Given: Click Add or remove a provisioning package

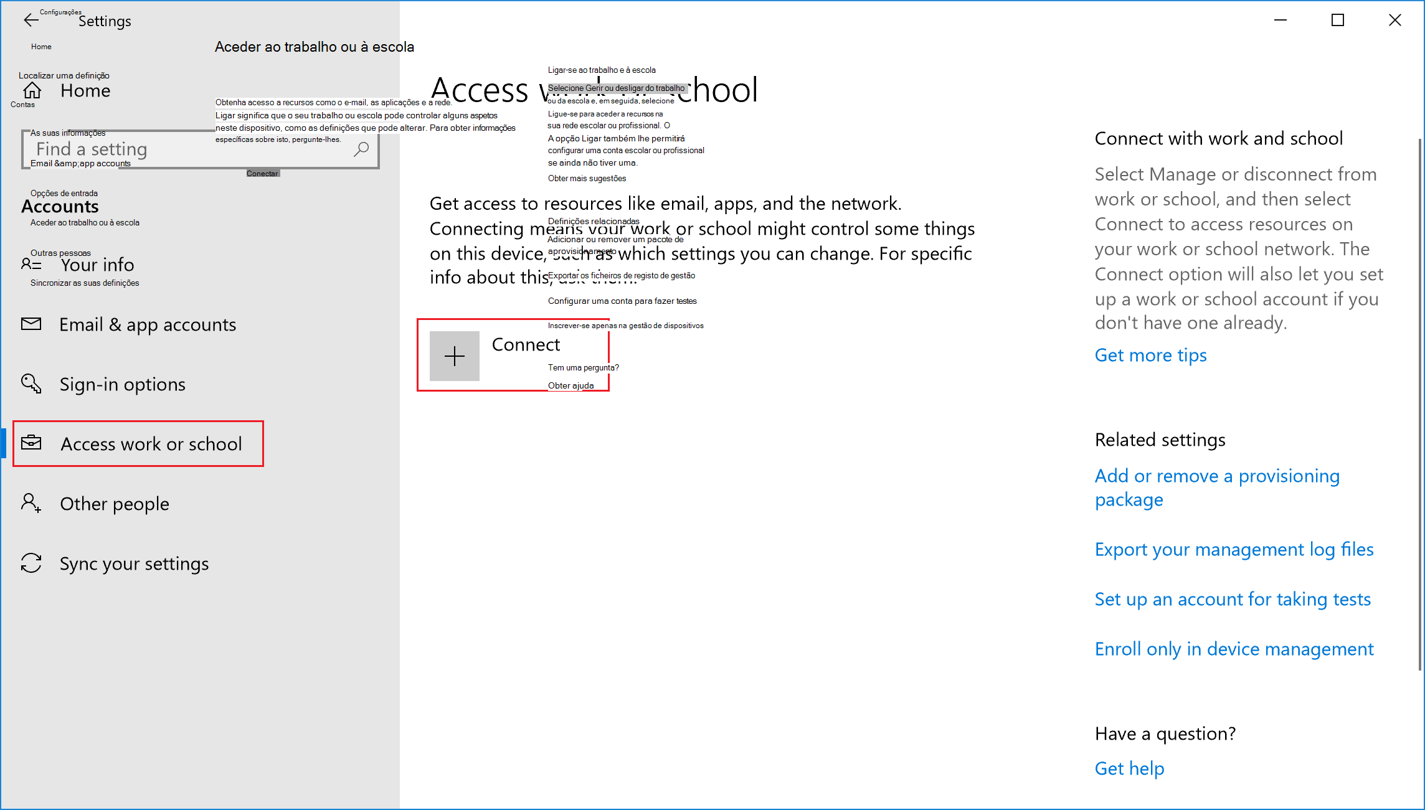Looking at the screenshot, I should (x=1216, y=487).
